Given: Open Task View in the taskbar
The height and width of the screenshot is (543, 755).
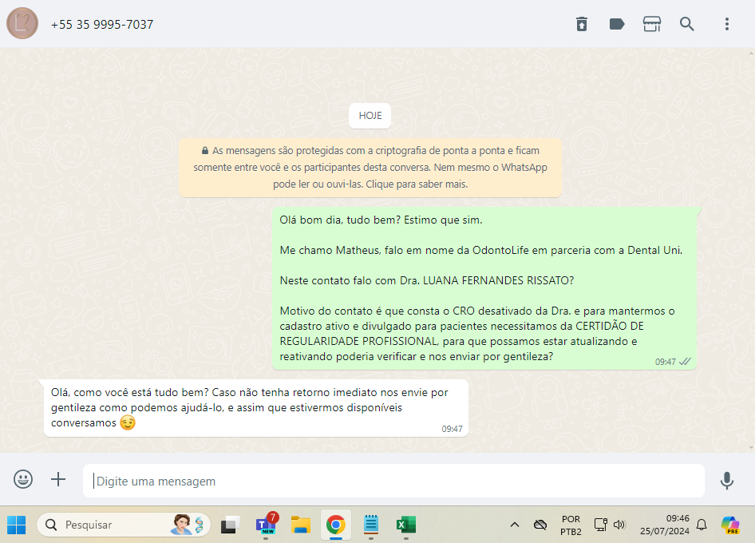Looking at the screenshot, I should (x=230, y=525).
